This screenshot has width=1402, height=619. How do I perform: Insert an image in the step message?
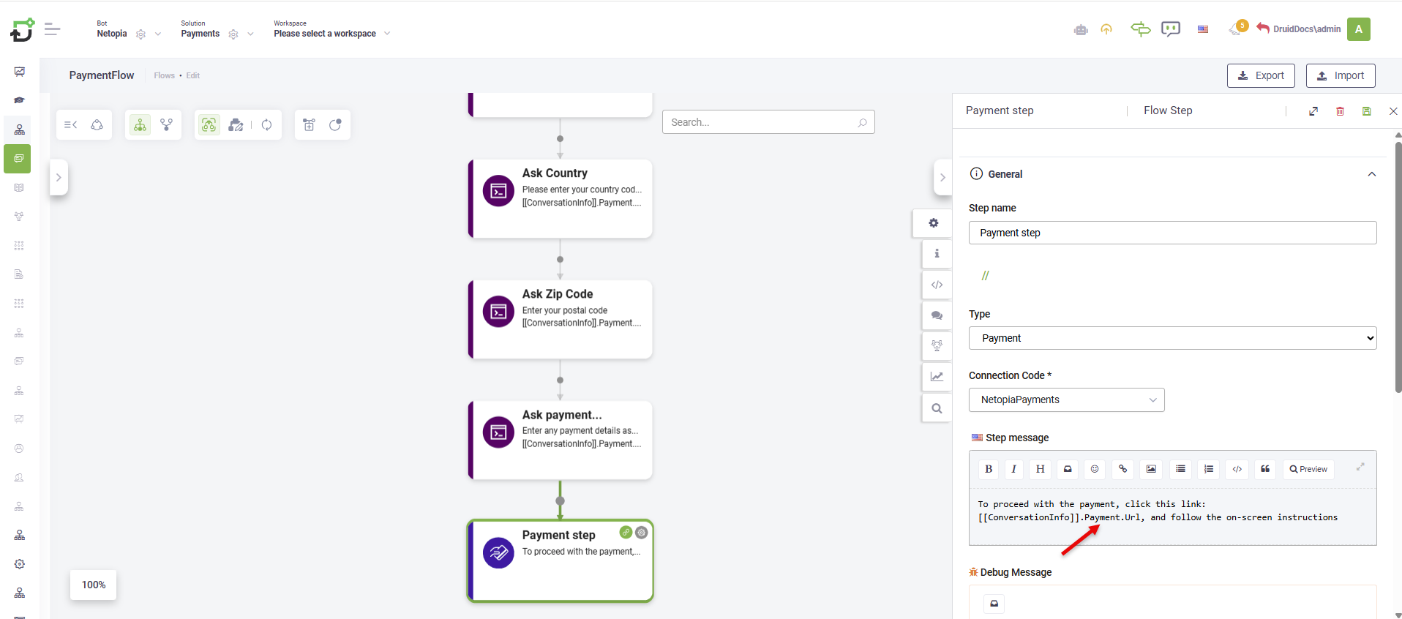click(1151, 469)
